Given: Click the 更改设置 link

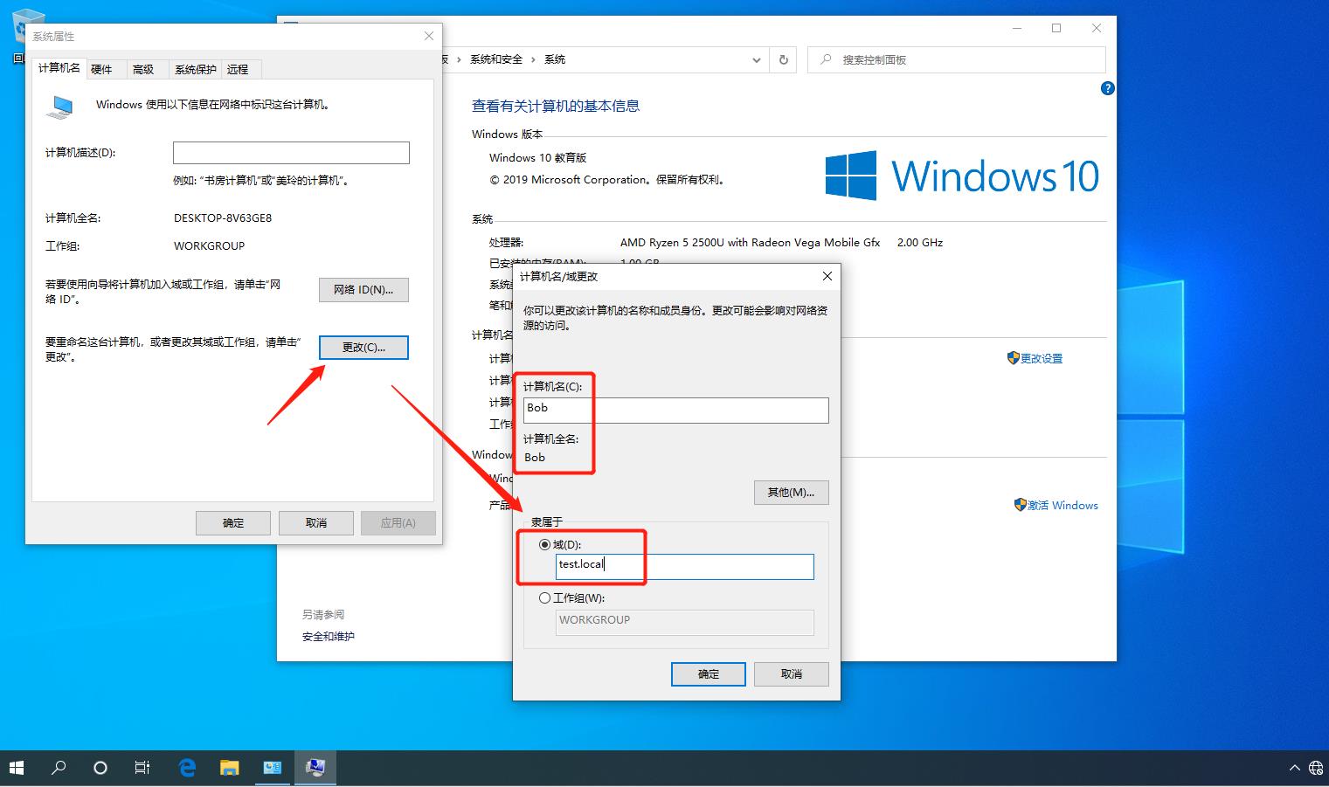Looking at the screenshot, I should coord(1042,359).
